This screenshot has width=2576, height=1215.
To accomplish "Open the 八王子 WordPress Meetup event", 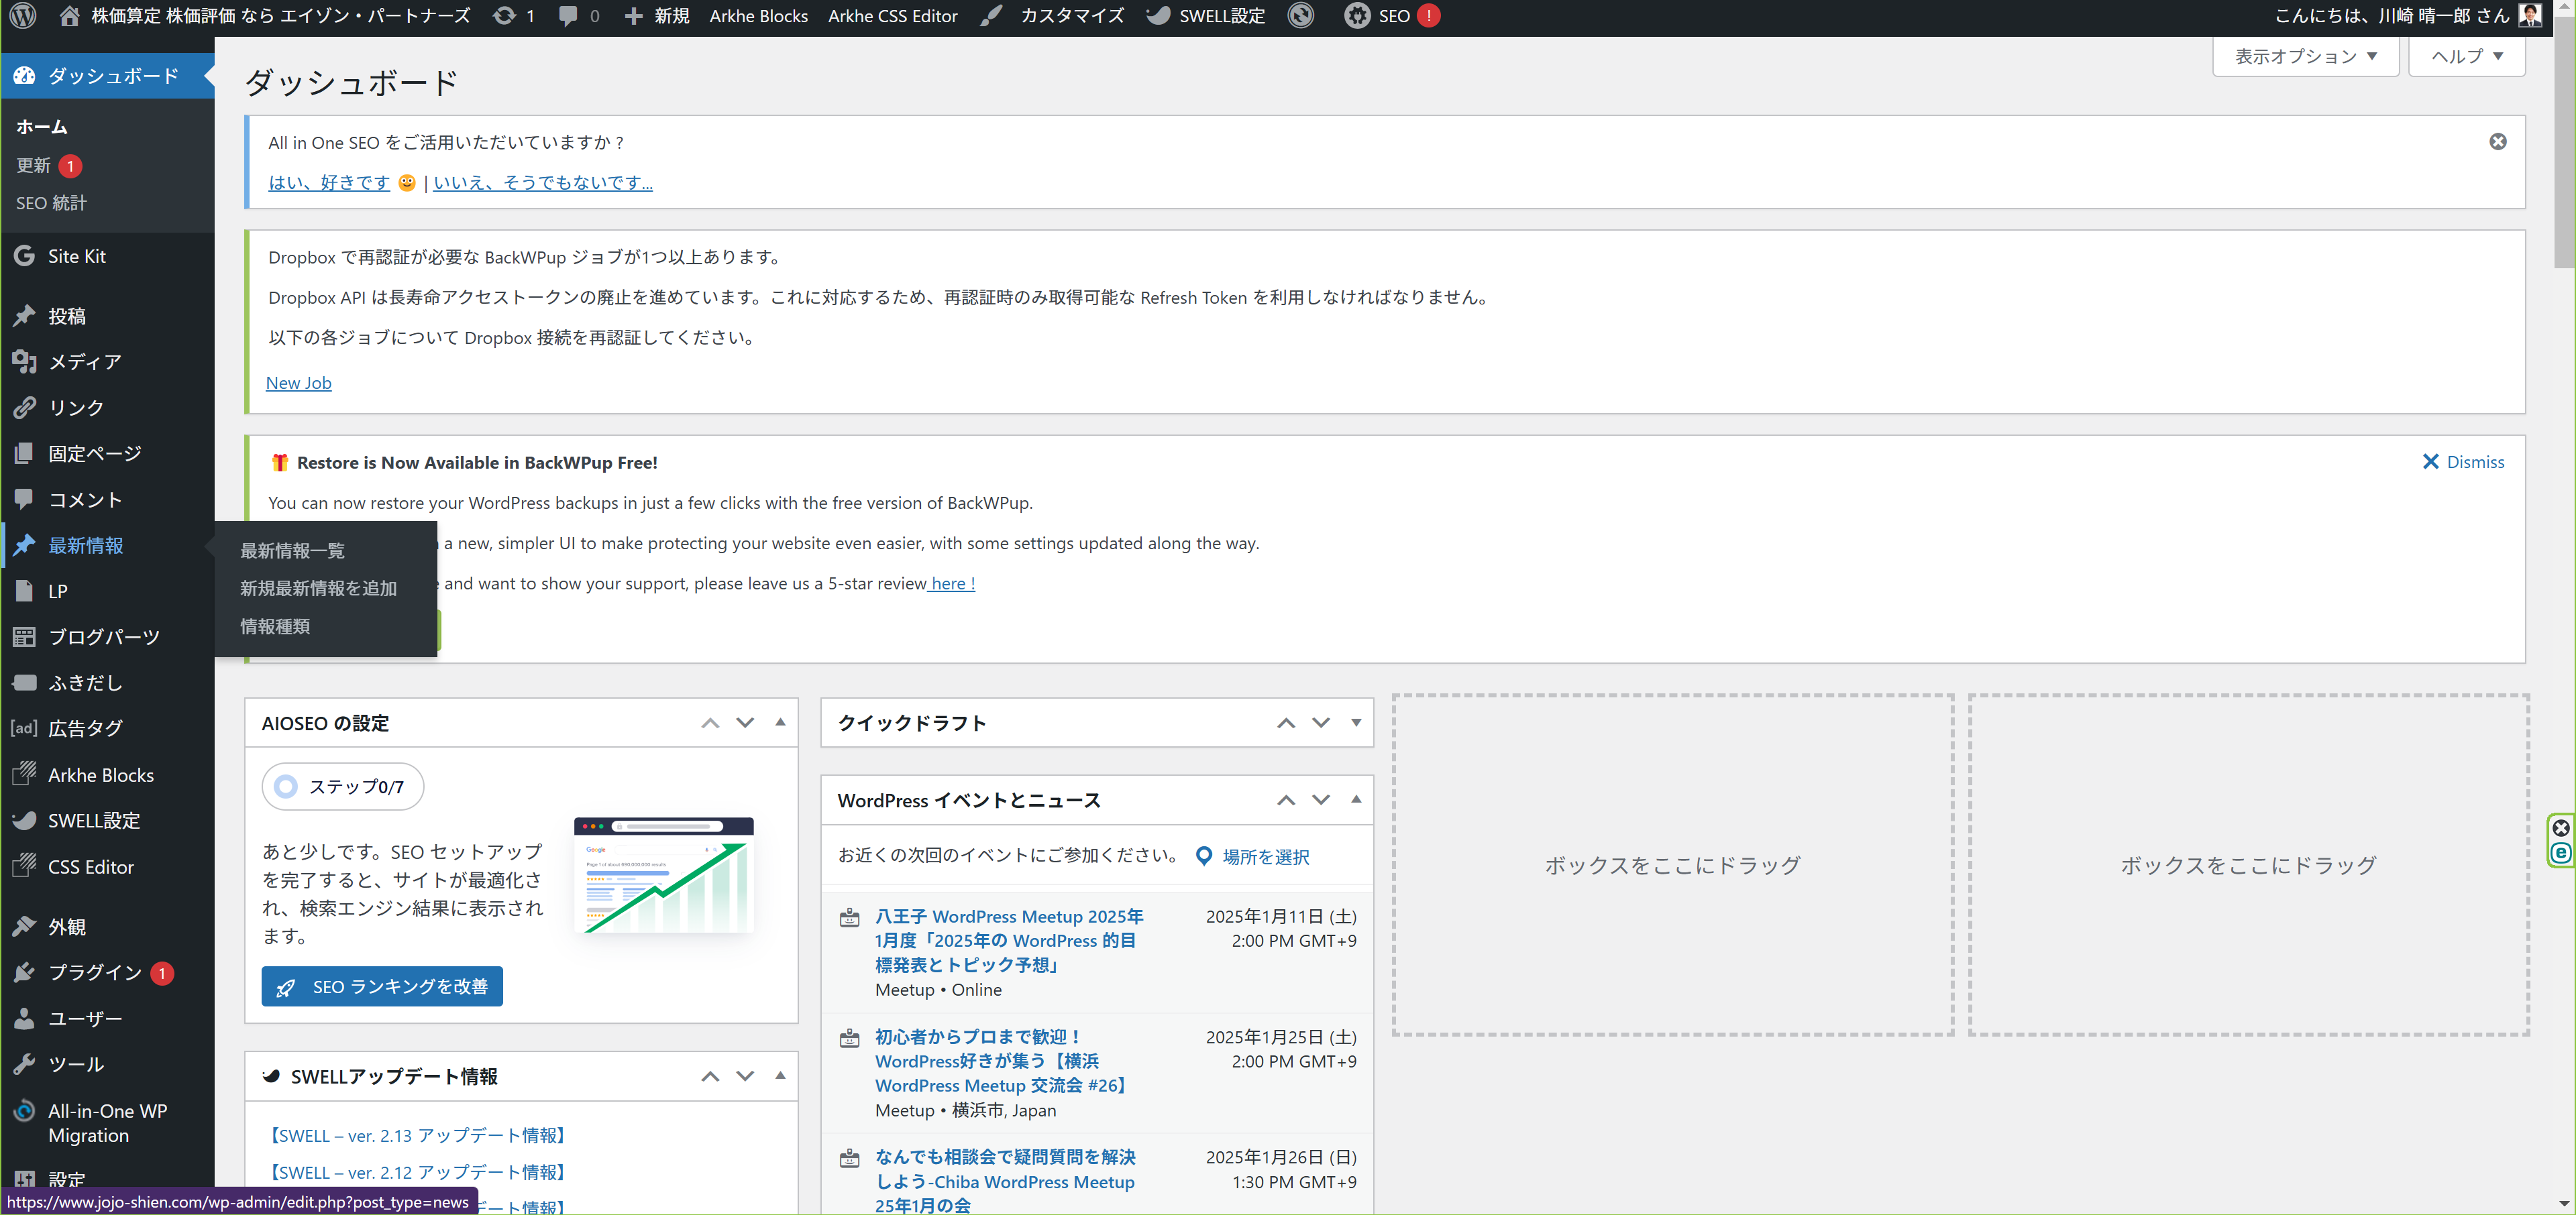I will [x=1009, y=940].
